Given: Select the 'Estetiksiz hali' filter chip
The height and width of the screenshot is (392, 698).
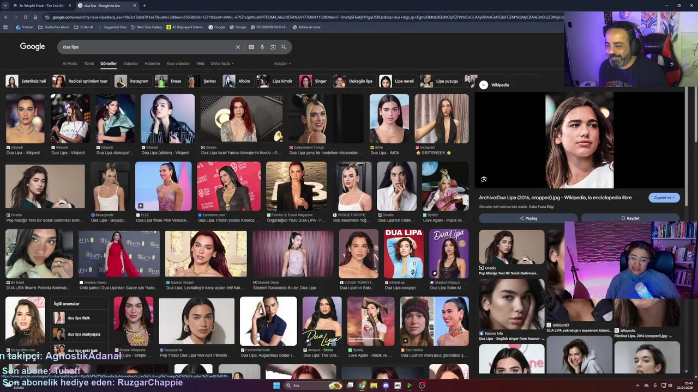Looking at the screenshot, I should point(27,81).
